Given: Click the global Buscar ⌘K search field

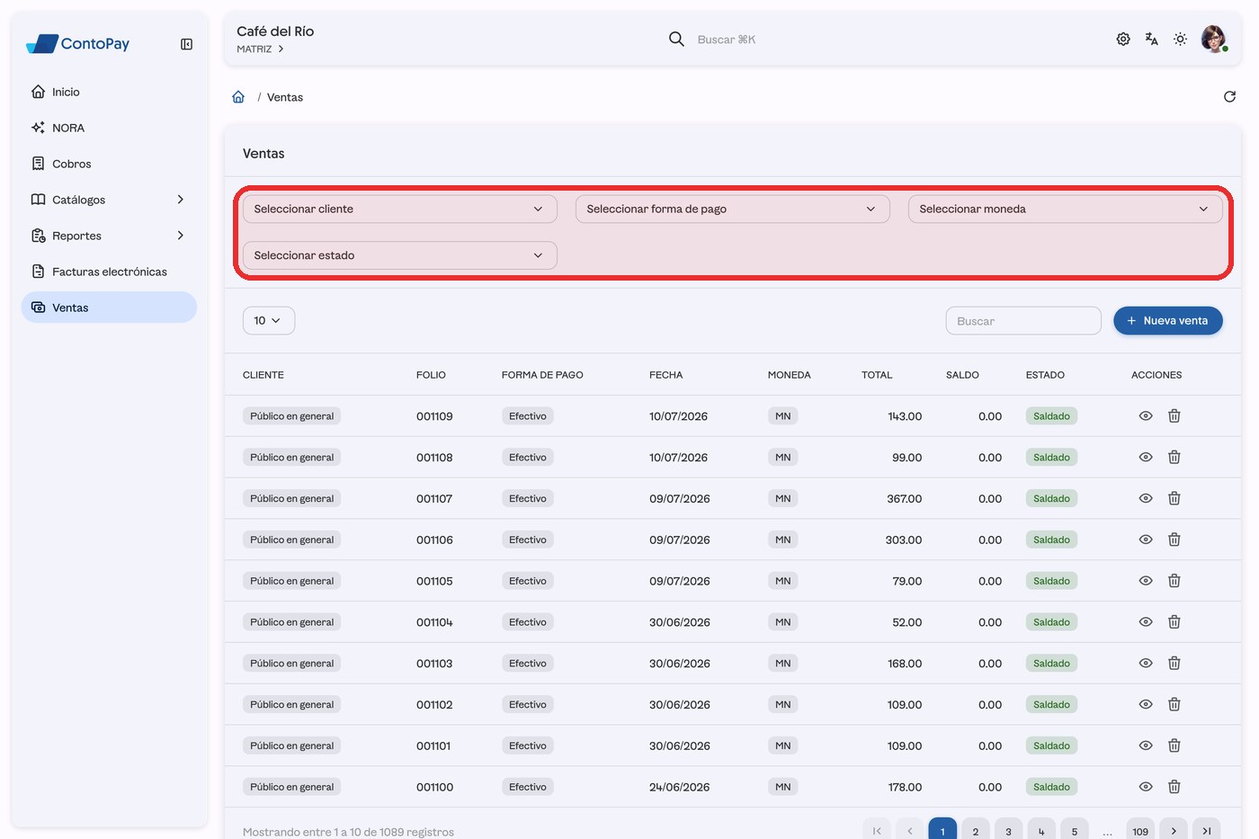Looking at the screenshot, I should pos(726,40).
